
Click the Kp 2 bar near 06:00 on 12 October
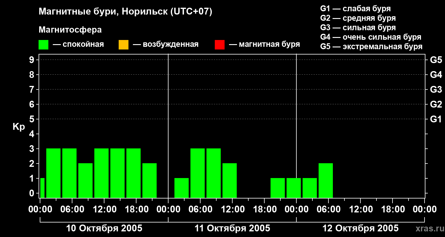[x=326, y=180]
